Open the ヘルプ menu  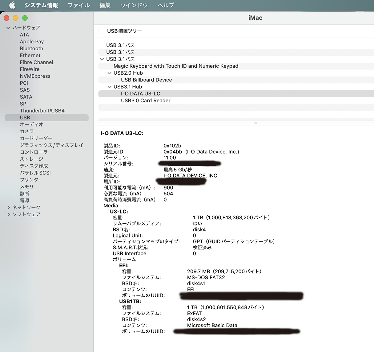(166, 5)
